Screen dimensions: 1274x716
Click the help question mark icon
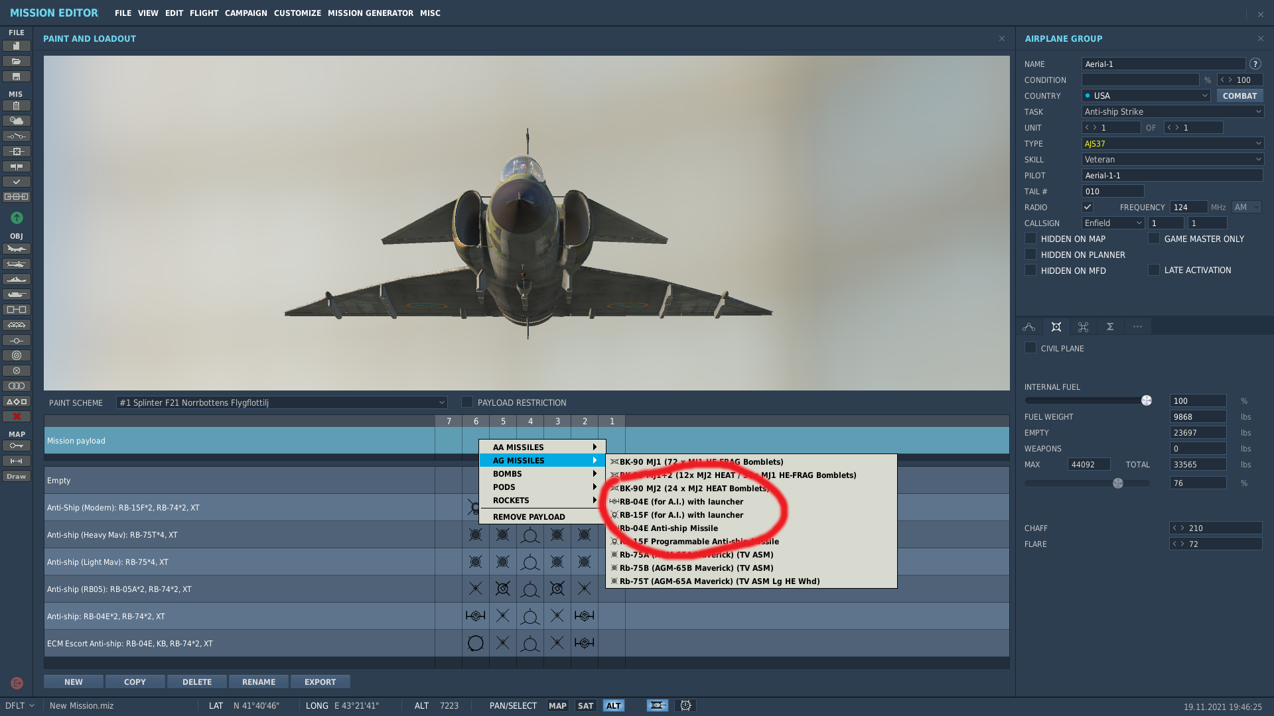point(1255,64)
